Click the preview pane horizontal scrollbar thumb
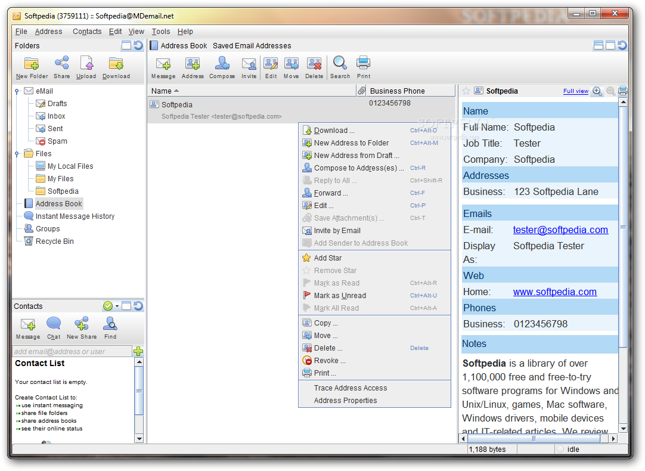Viewport: 645px width, 471px height. tap(534, 438)
